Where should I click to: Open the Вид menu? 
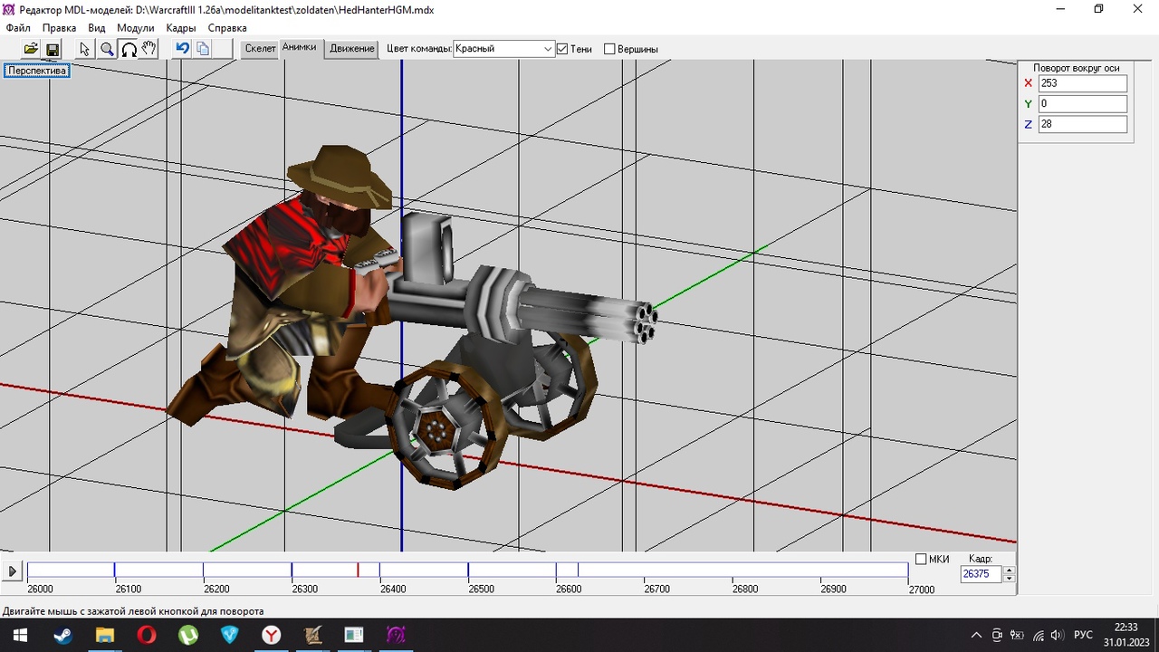point(97,28)
